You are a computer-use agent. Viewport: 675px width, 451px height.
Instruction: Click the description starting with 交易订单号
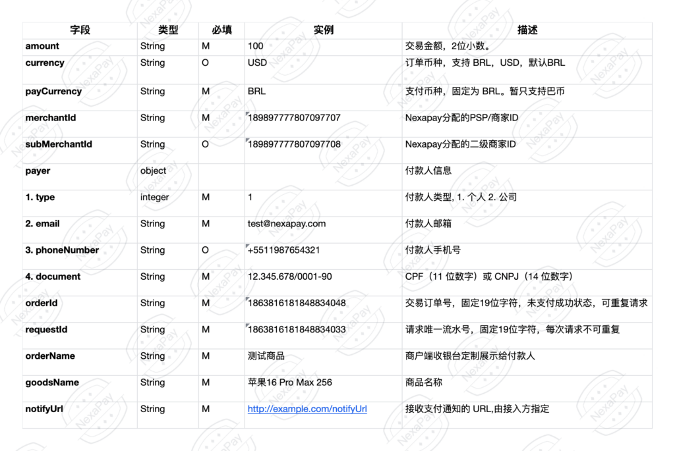[527, 303]
